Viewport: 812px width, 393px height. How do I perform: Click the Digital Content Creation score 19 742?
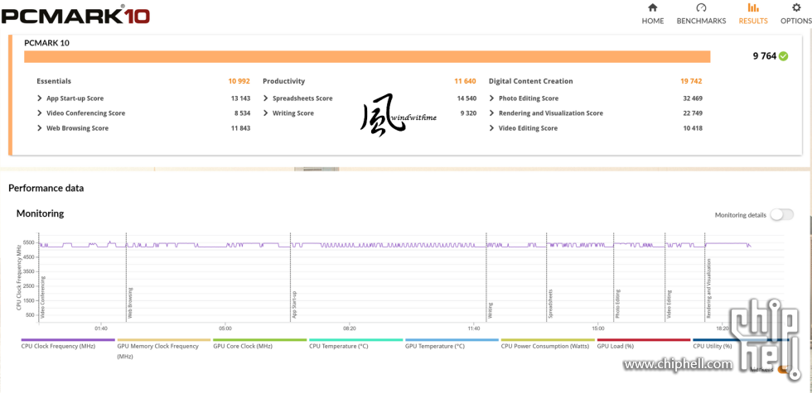(x=691, y=81)
